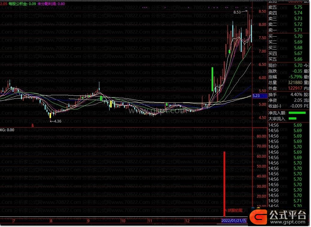Select the 收益(一) value -0.009
The width and height of the screenshot is (311, 227).
[296, 106]
